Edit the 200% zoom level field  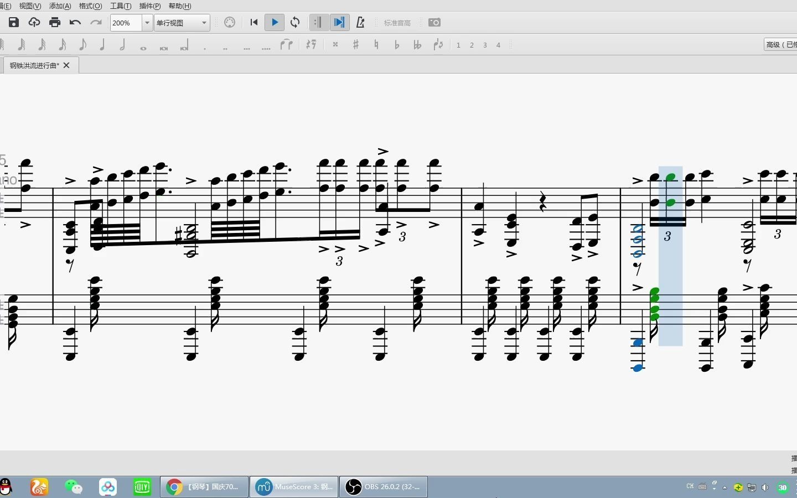coord(126,23)
